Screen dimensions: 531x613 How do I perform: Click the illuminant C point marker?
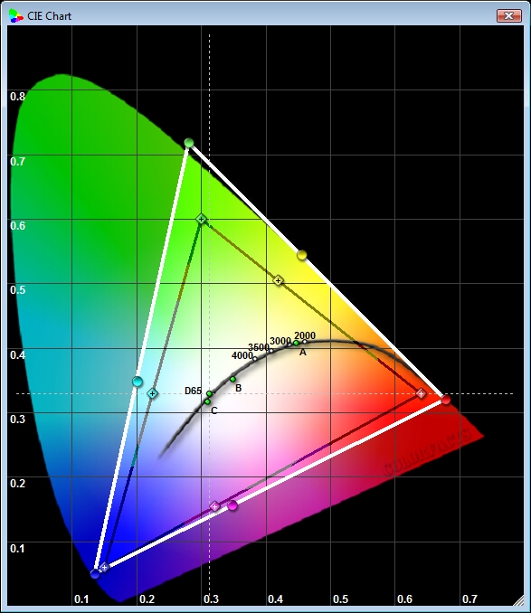click(207, 402)
